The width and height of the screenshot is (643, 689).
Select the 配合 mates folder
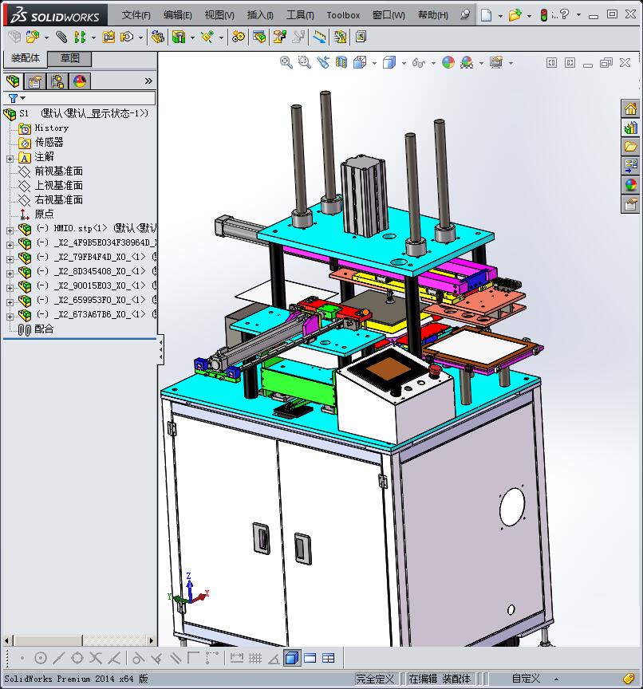click(x=44, y=329)
